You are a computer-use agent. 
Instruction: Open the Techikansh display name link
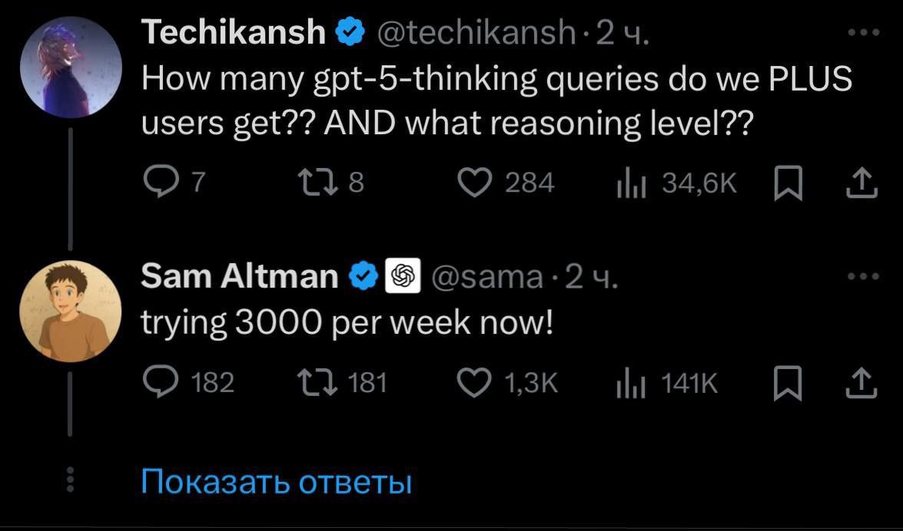click(x=233, y=32)
